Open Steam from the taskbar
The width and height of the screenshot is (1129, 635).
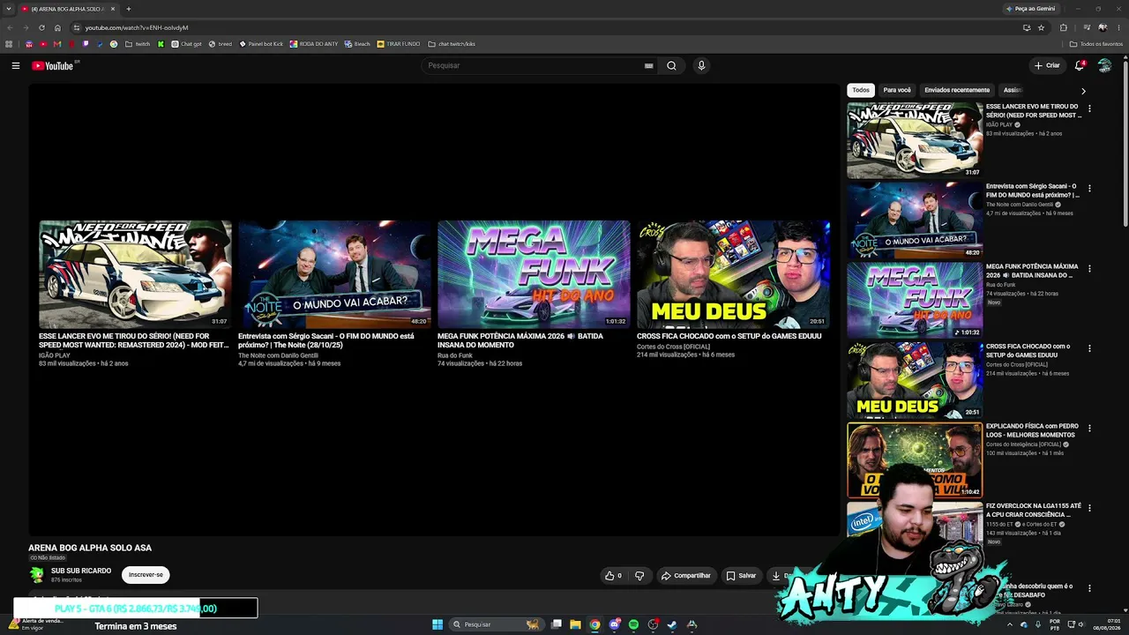point(672,624)
